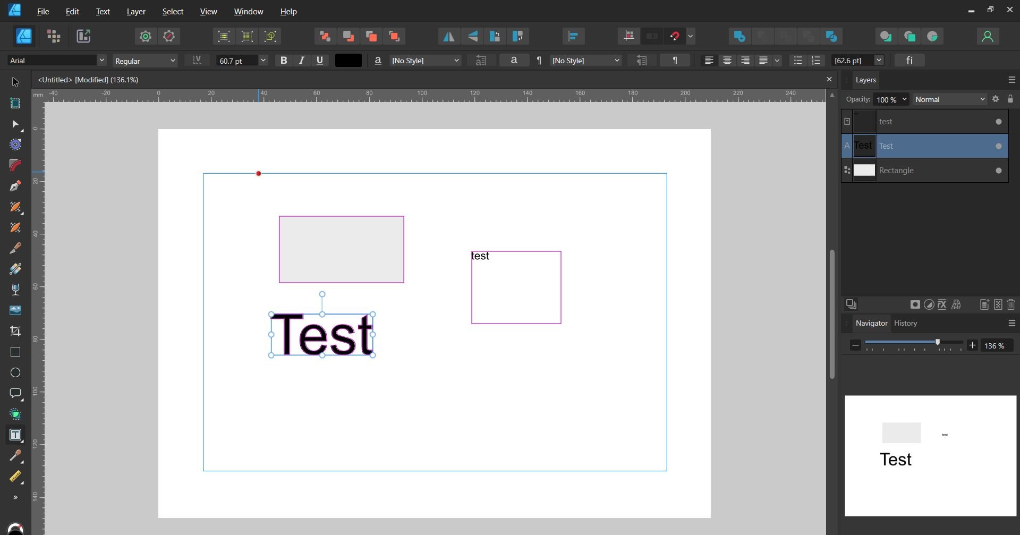Select the Fill (gradient) tool
The image size is (1020, 535).
pyautogui.click(x=15, y=269)
